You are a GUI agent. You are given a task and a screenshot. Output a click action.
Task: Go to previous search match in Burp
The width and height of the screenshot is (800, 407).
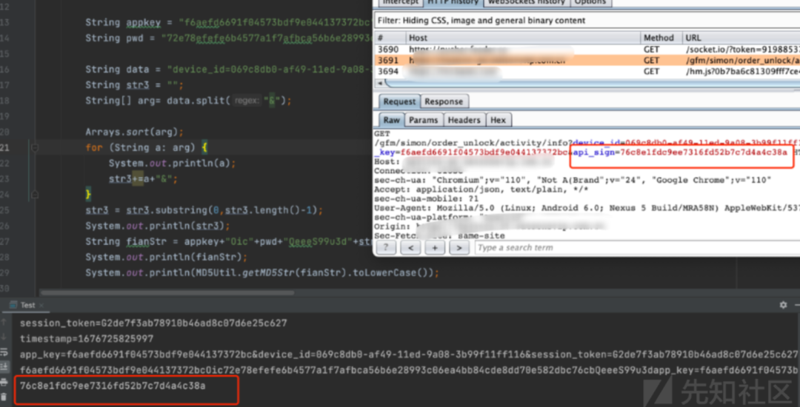[410, 248]
